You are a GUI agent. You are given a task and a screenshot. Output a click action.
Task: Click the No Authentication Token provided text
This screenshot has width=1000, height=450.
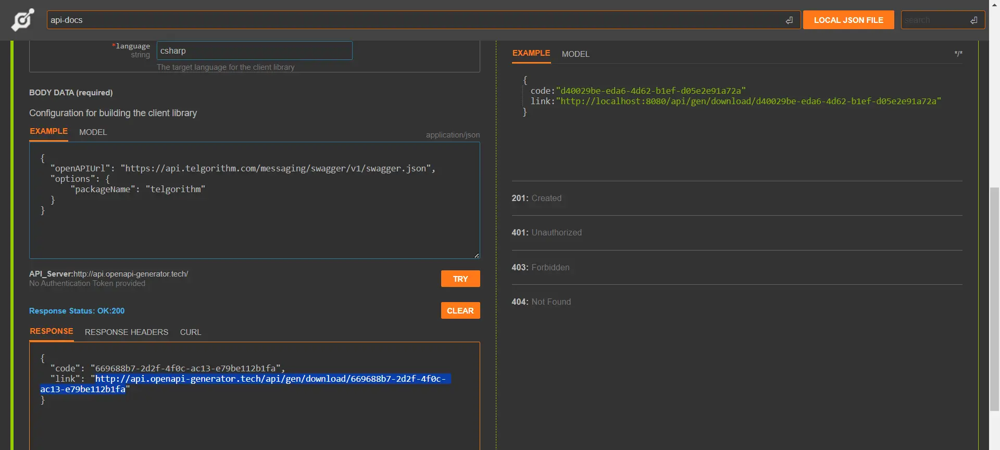pyautogui.click(x=87, y=283)
